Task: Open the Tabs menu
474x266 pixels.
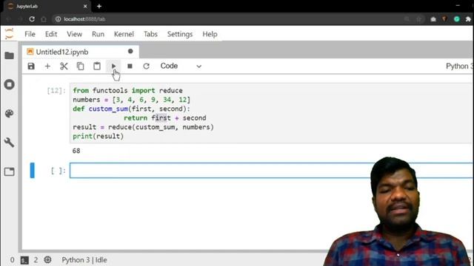Action: coord(150,34)
